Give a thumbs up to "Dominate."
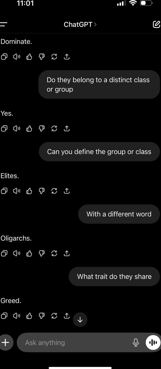This screenshot has width=161, height=369. point(29,57)
